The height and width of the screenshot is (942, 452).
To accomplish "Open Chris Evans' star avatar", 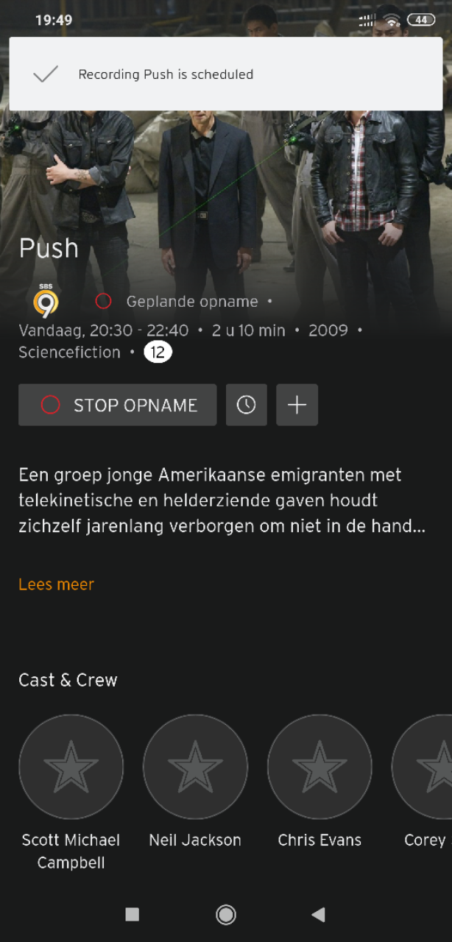I will click(x=319, y=767).
